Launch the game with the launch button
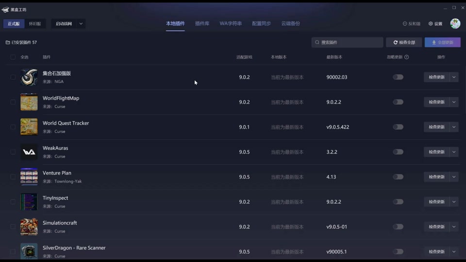This screenshot has height=262, width=466. [x=64, y=24]
